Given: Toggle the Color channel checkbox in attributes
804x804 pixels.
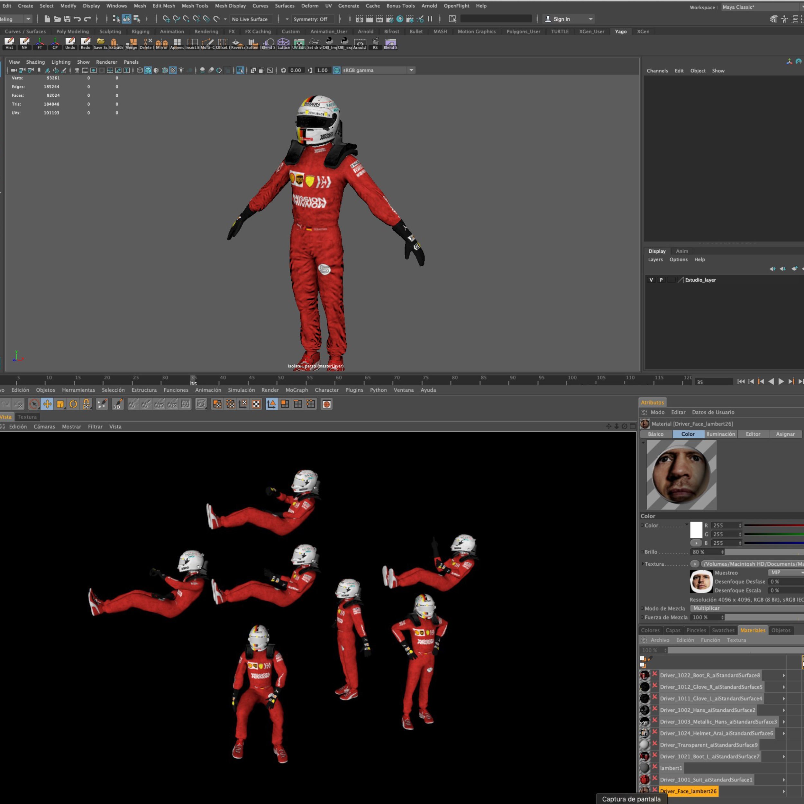Looking at the screenshot, I should [643, 525].
